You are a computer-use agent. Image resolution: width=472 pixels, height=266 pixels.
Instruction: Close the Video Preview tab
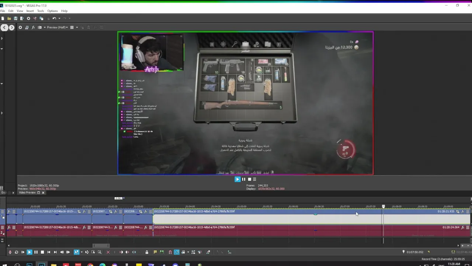point(43,192)
